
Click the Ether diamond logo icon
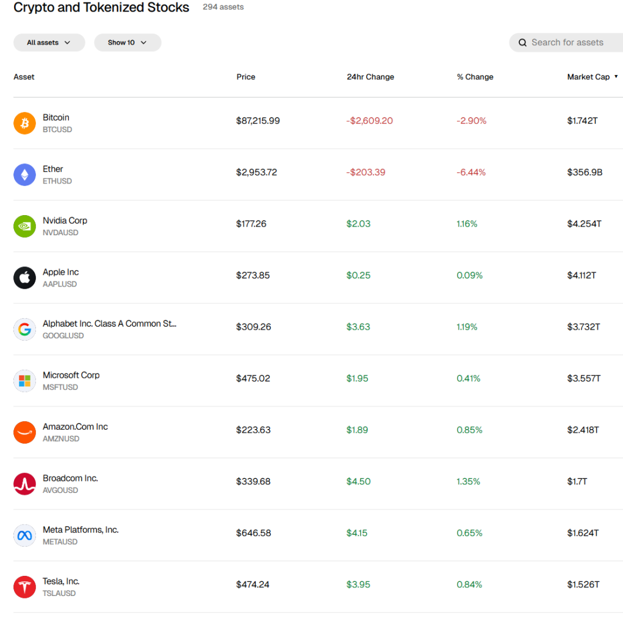pyautogui.click(x=24, y=175)
